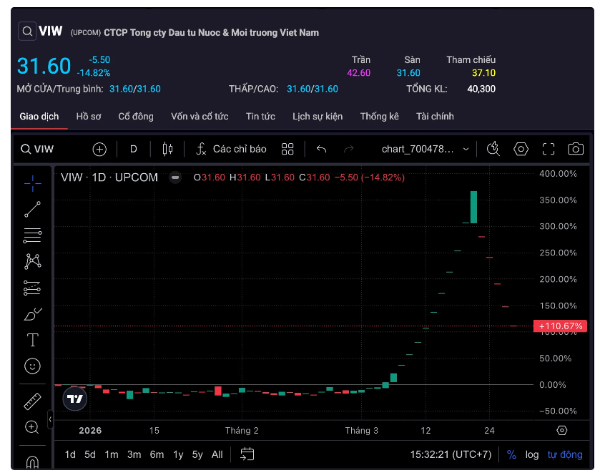
Task: Open Các chỉ báo indicators menu
Action: point(231,149)
